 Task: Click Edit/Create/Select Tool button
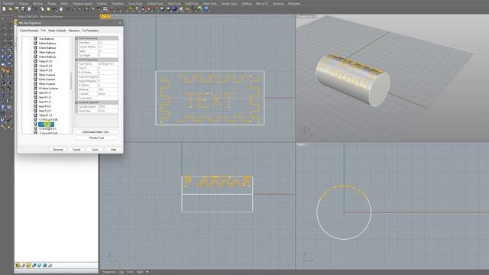(96, 132)
